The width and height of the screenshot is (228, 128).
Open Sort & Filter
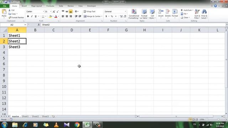(197, 14)
